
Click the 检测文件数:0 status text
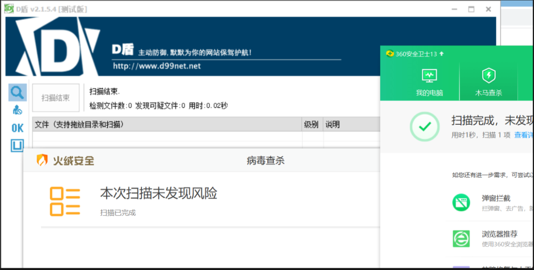coord(111,106)
